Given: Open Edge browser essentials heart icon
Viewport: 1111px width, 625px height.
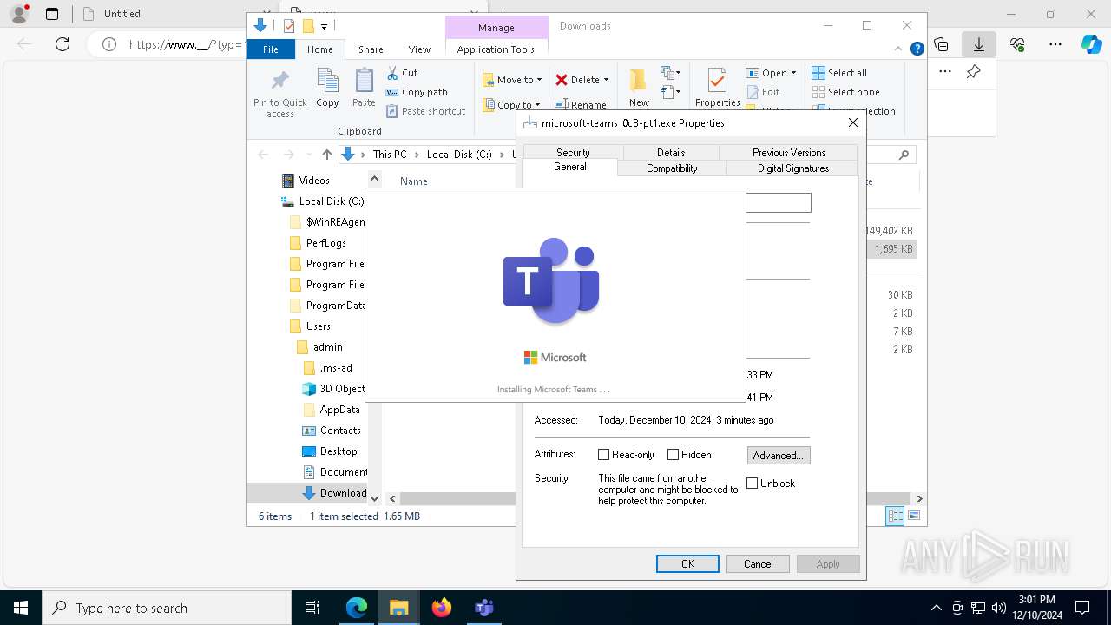Looking at the screenshot, I should [x=1018, y=44].
